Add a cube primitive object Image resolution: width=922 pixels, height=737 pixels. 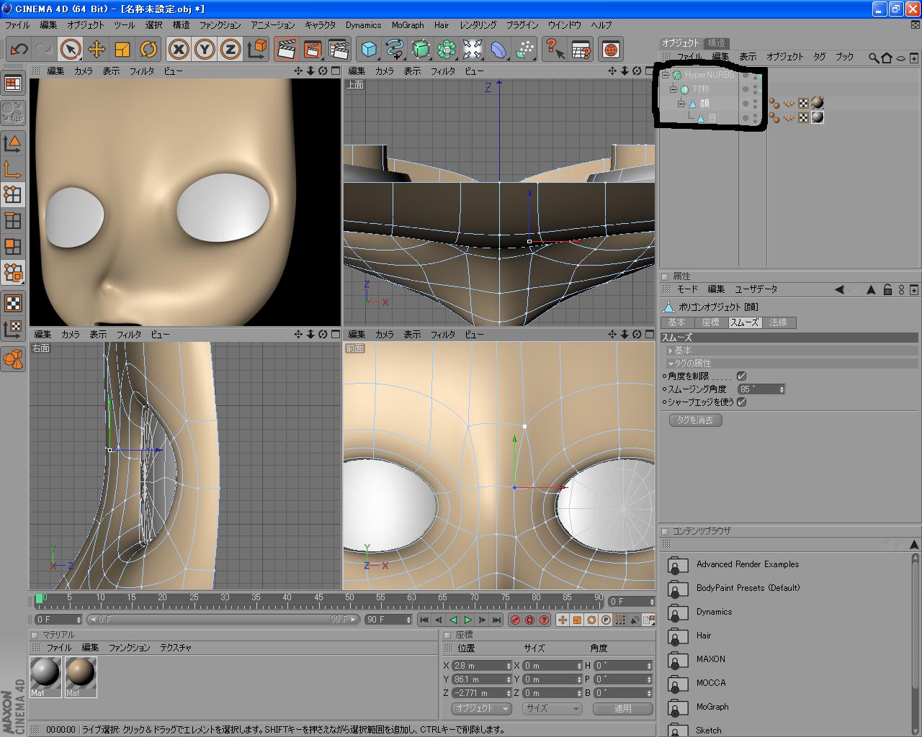coord(369,49)
